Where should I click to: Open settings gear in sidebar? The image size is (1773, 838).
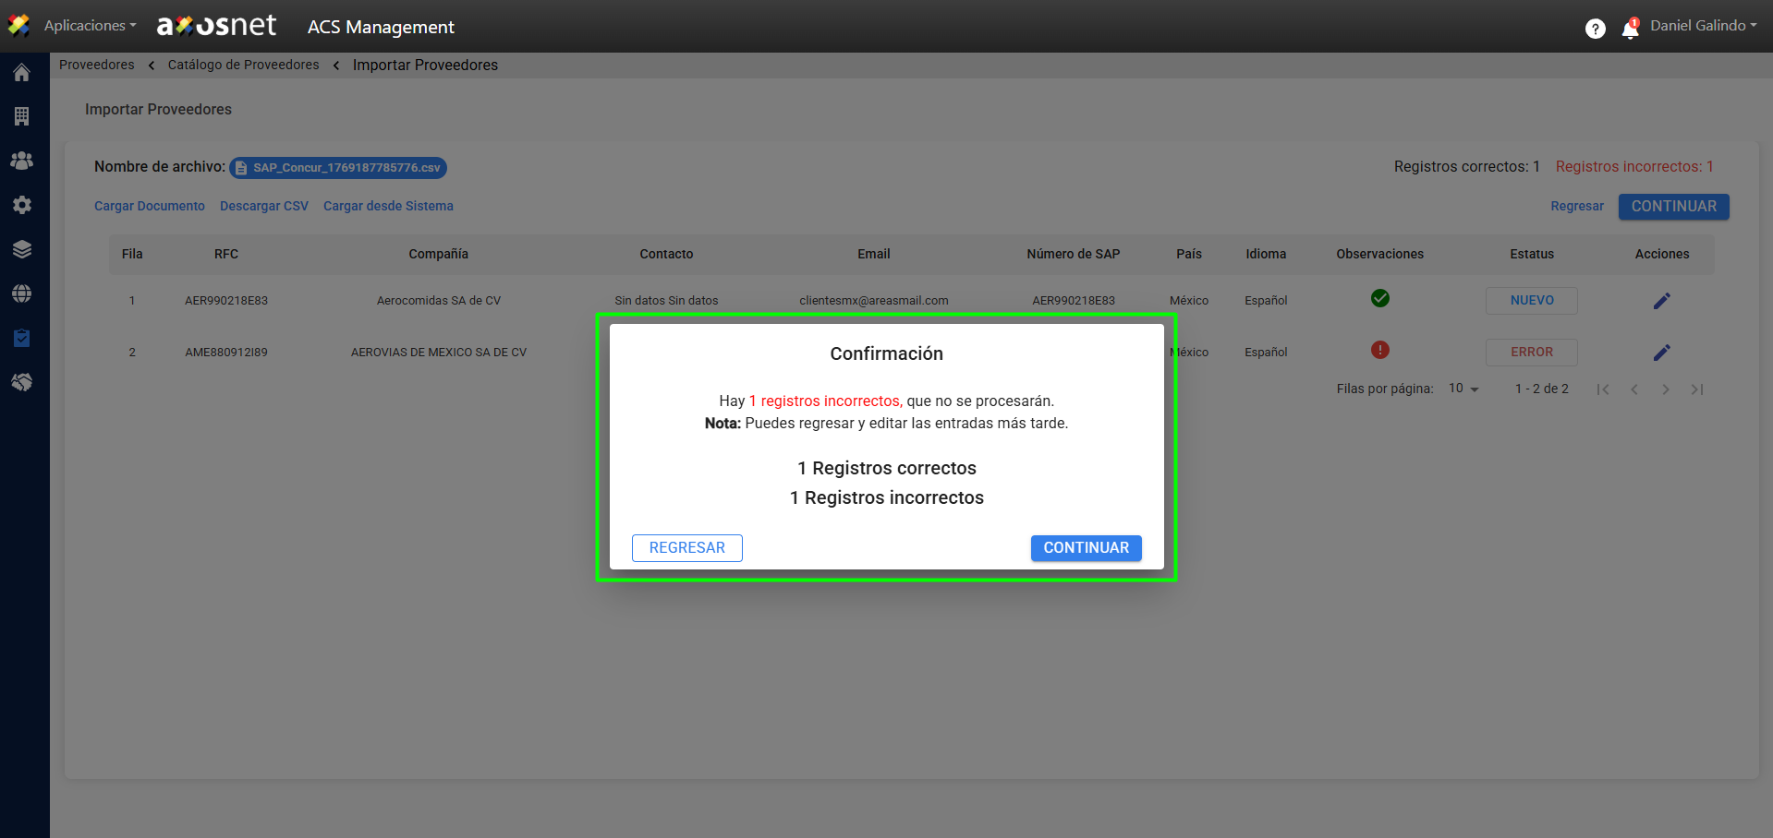22,205
